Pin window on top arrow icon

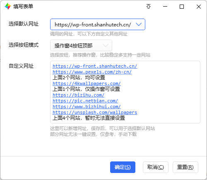pos(149,7)
